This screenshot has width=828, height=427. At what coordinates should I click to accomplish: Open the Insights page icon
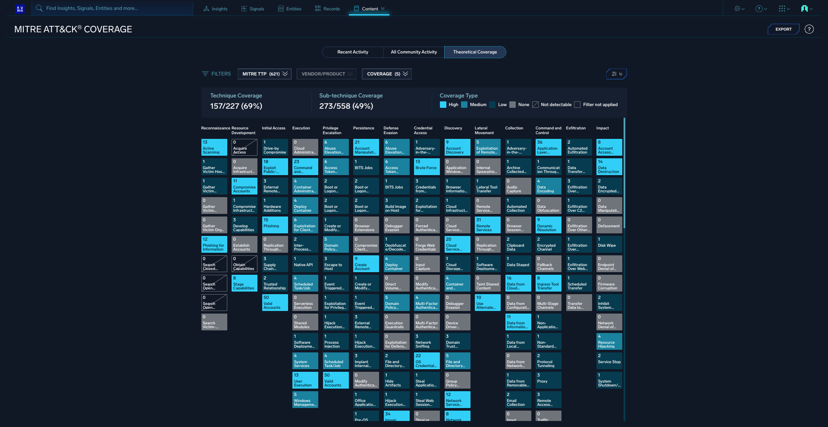(207, 9)
